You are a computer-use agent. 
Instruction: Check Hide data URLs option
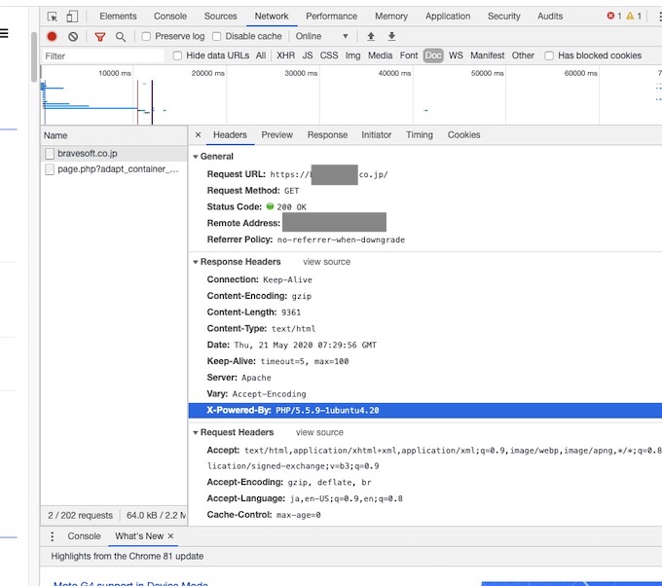tap(177, 55)
